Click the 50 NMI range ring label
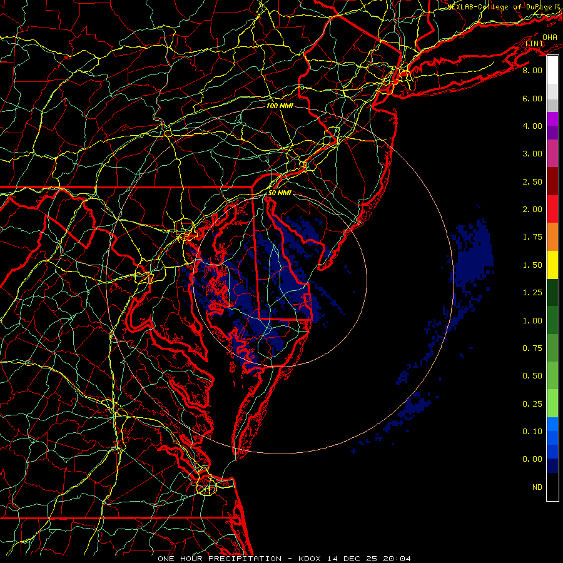 point(280,193)
